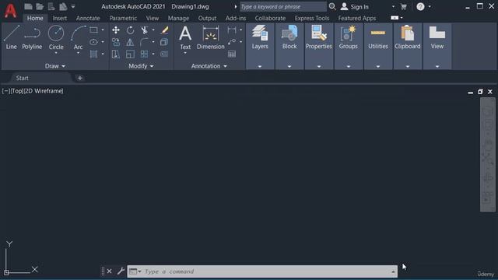Open the Properties panel icon

[319, 33]
